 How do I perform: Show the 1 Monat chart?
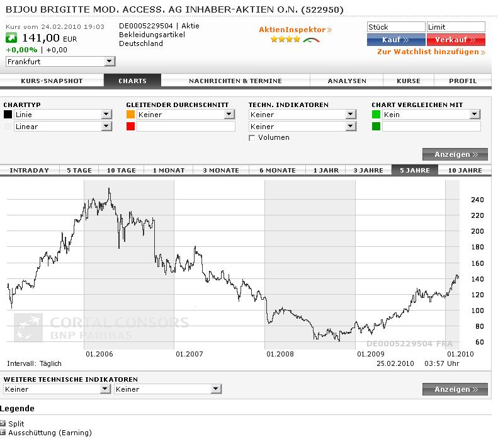169,170
